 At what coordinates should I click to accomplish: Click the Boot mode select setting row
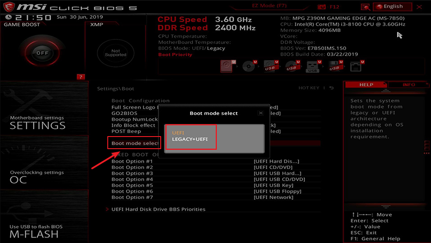pyautogui.click(x=216, y=143)
